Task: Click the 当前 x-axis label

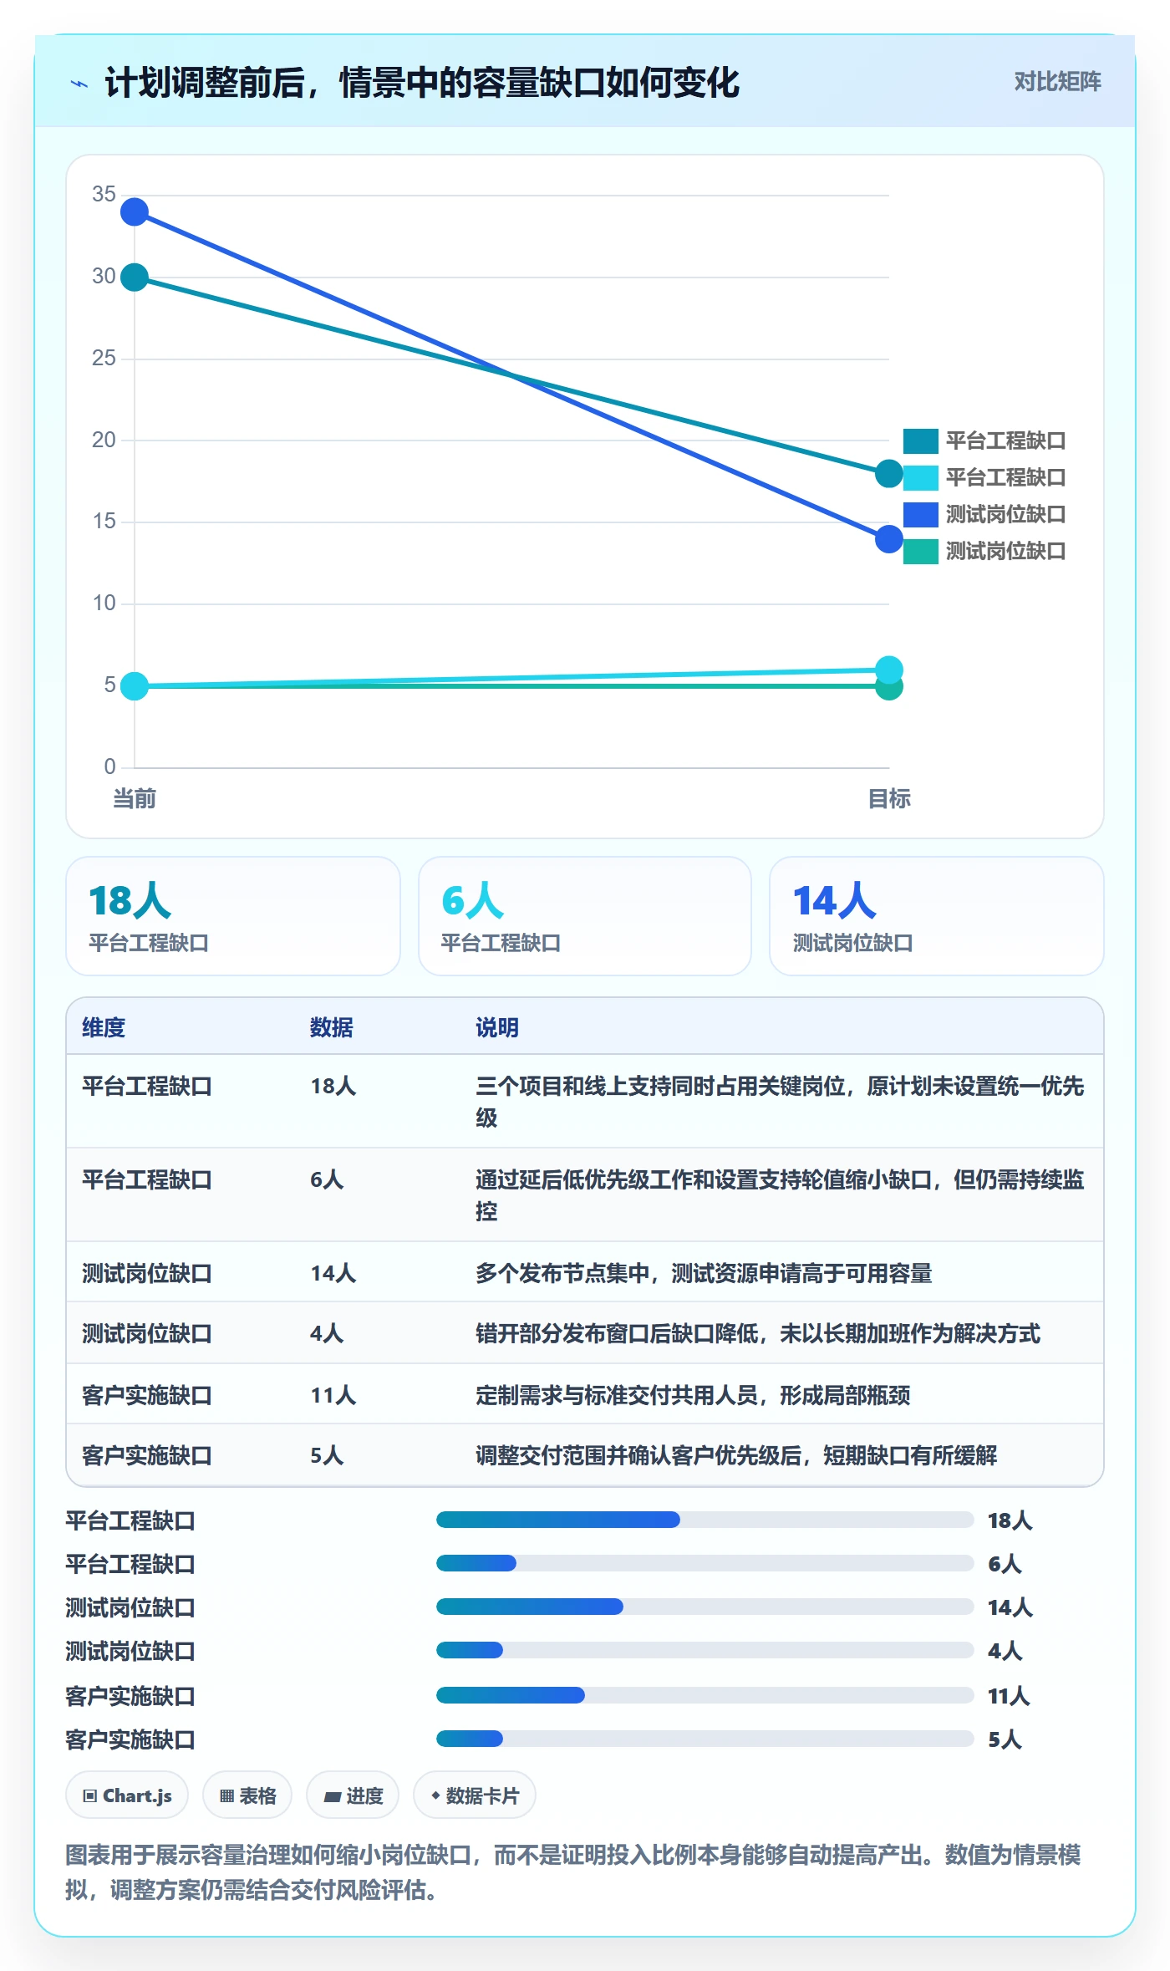Action: pos(135,798)
